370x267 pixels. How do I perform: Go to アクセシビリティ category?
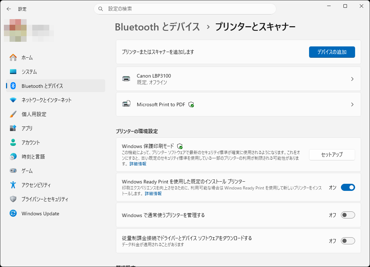coord(55,185)
